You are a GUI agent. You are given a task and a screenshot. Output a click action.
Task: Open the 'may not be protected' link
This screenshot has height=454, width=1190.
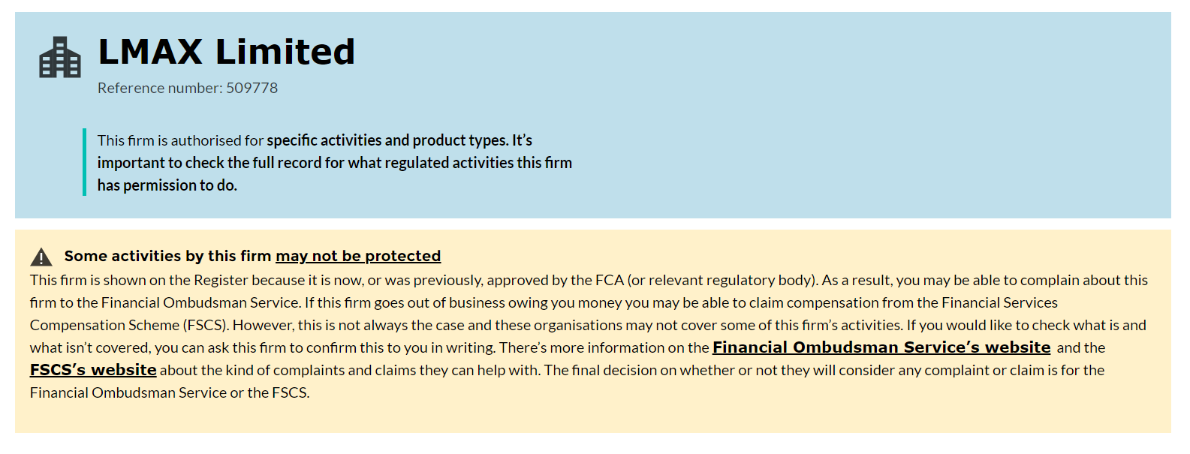pos(358,256)
